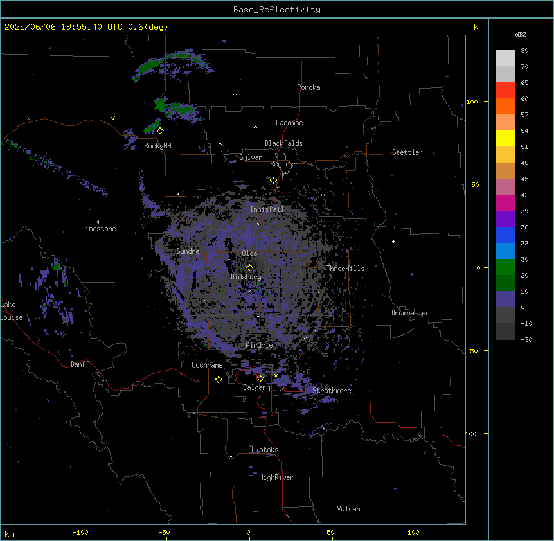Select the slate-purple 10–0 dBZ legend swatch

coord(505,299)
